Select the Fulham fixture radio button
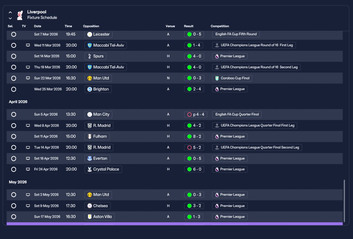 pyautogui.click(x=14, y=137)
